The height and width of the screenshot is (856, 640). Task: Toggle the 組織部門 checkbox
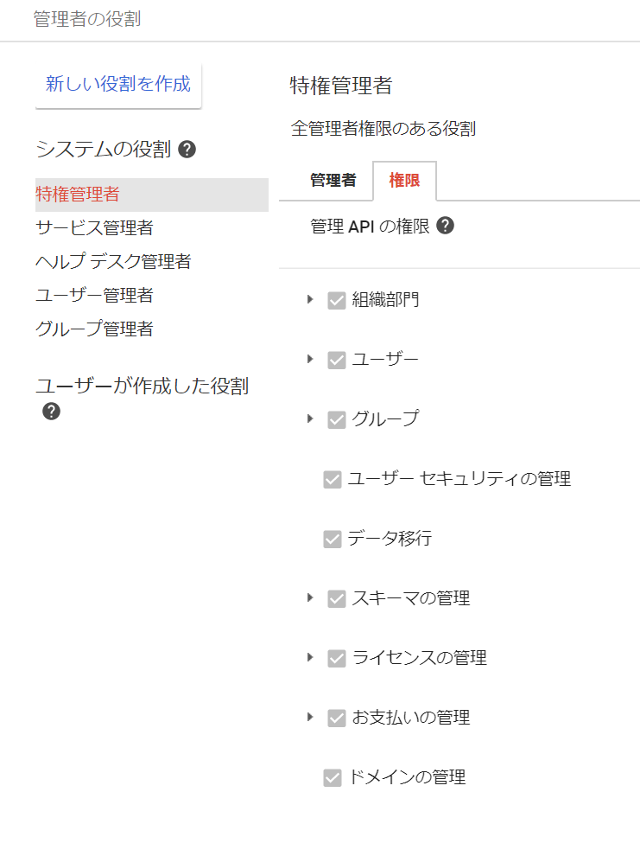337,300
